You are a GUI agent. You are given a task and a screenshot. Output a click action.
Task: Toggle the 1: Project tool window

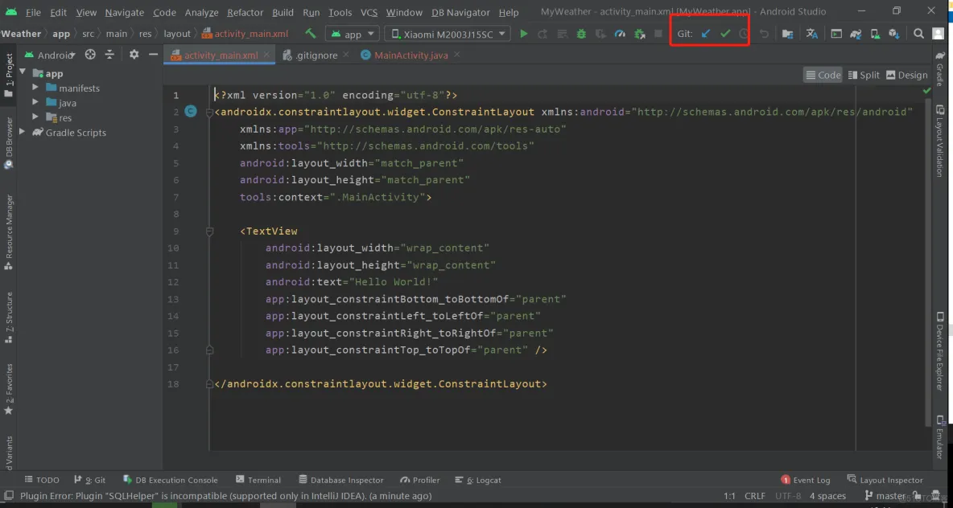point(9,76)
